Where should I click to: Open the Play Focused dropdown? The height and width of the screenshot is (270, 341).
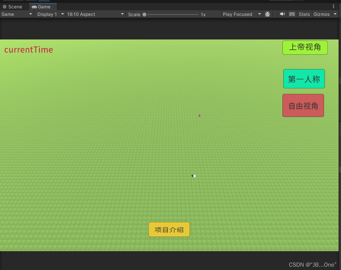tap(241, 14)
